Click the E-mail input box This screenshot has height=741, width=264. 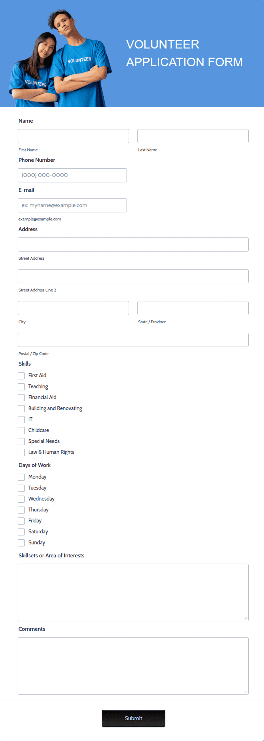pyautogui.click(x=72, y=205)
